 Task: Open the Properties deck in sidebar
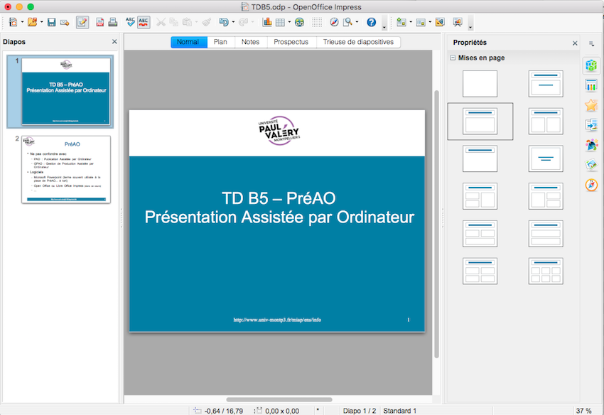coord(591,65)
